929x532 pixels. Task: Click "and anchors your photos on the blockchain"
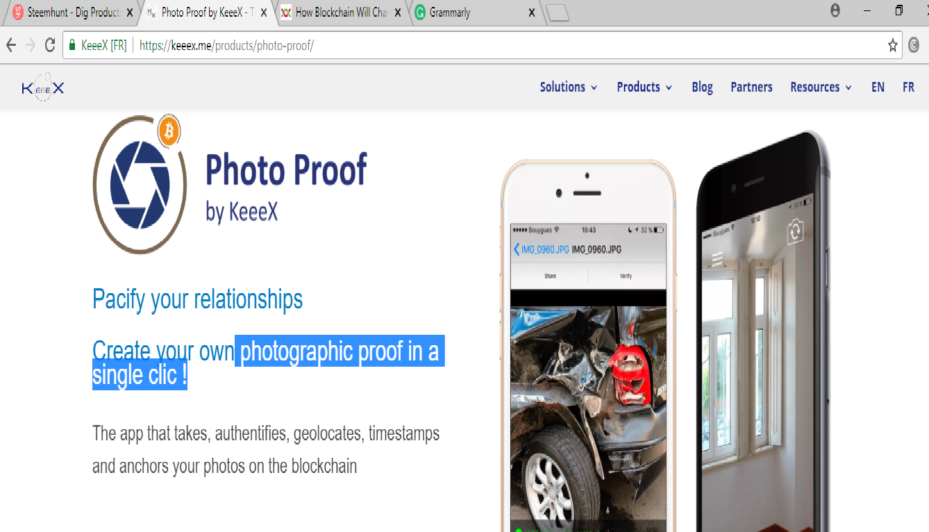click(x=224, y=465)
